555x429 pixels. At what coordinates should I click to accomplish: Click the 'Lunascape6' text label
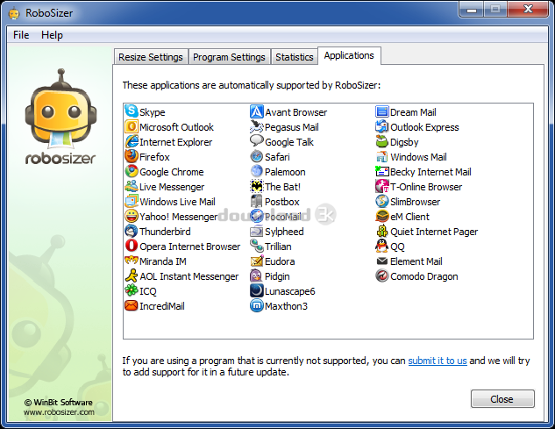(x=290, y=291)
